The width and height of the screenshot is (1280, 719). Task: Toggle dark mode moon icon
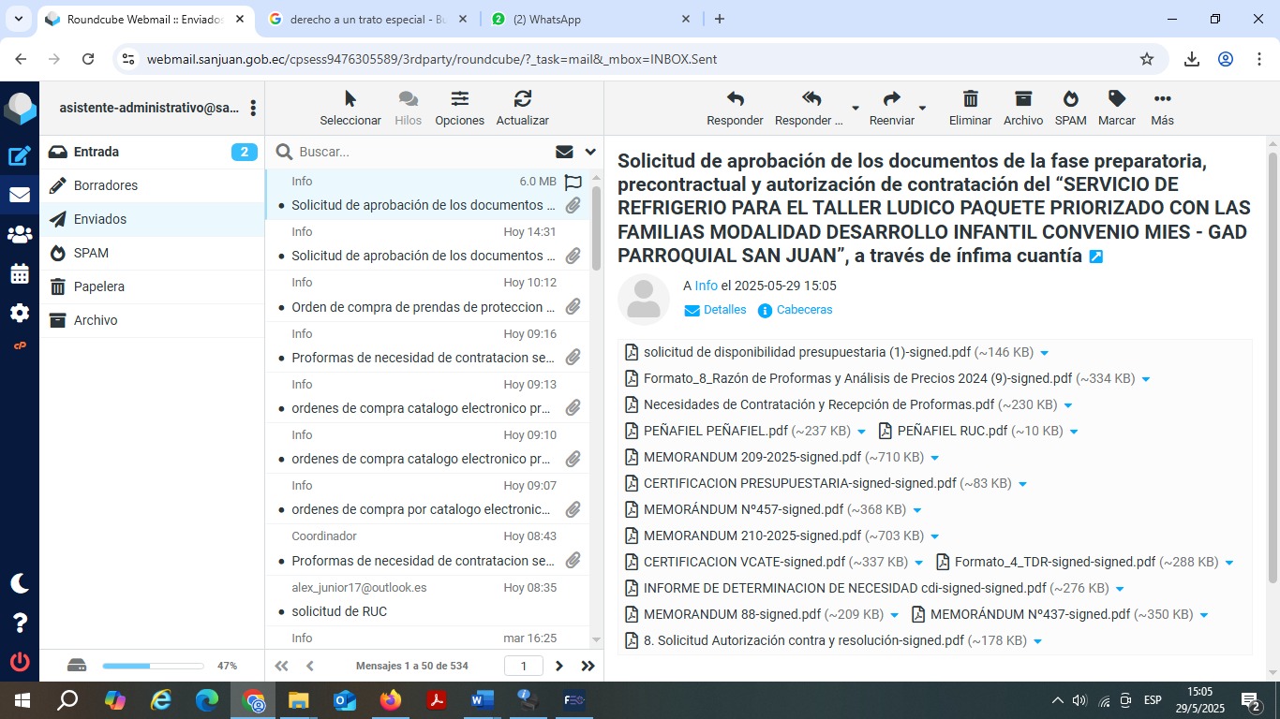(x=20, y=583)
